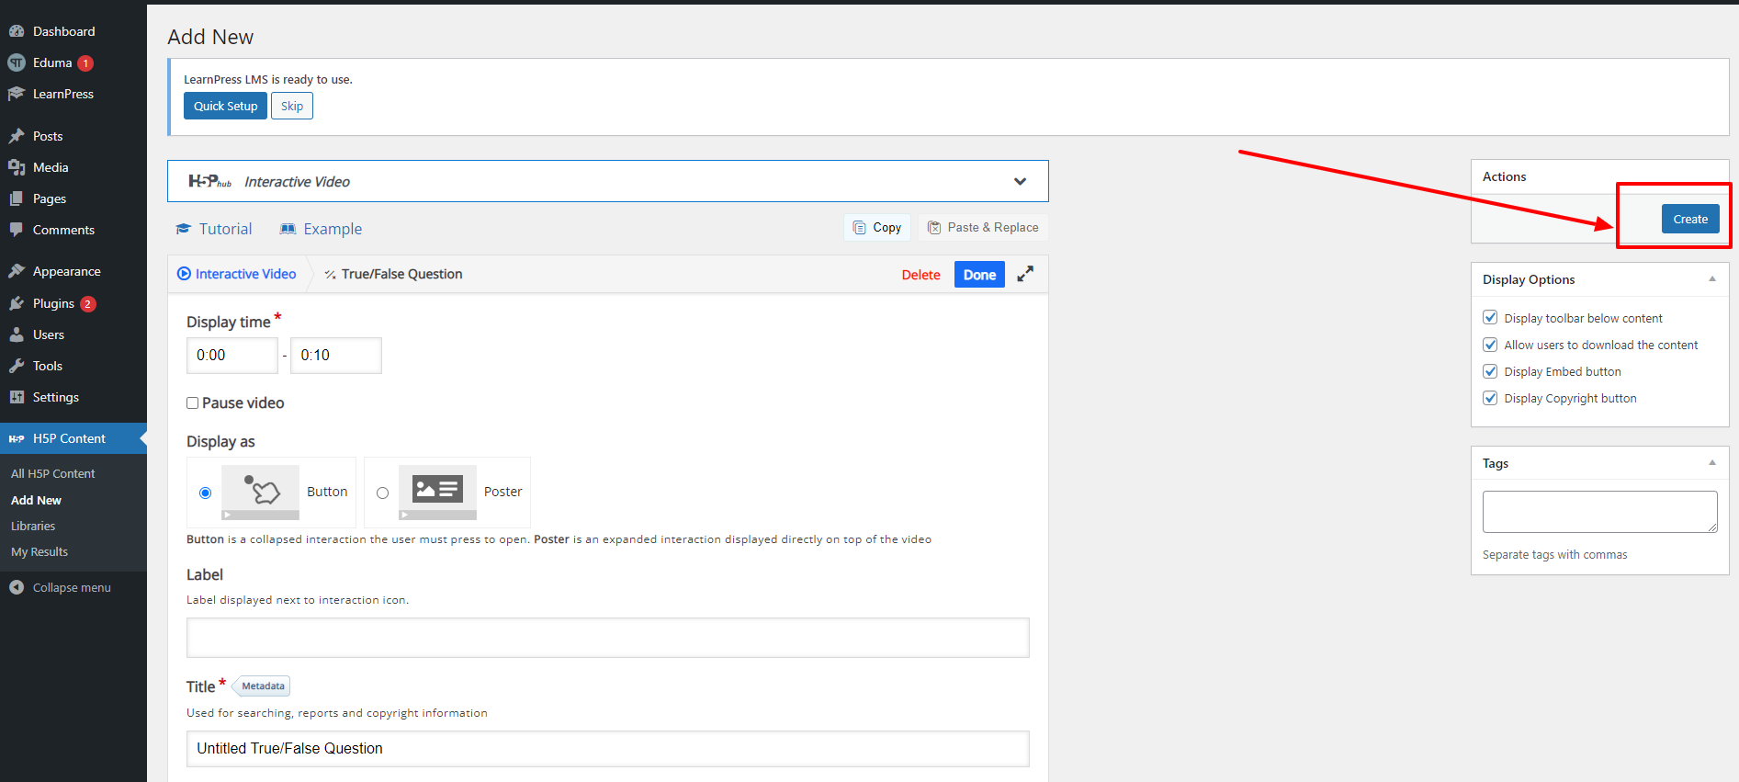Open the Metadata for Title

tap(262, 686)
